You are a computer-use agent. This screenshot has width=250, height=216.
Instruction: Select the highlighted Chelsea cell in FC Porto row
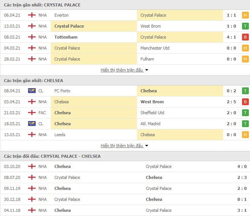(x=180, y=91)
